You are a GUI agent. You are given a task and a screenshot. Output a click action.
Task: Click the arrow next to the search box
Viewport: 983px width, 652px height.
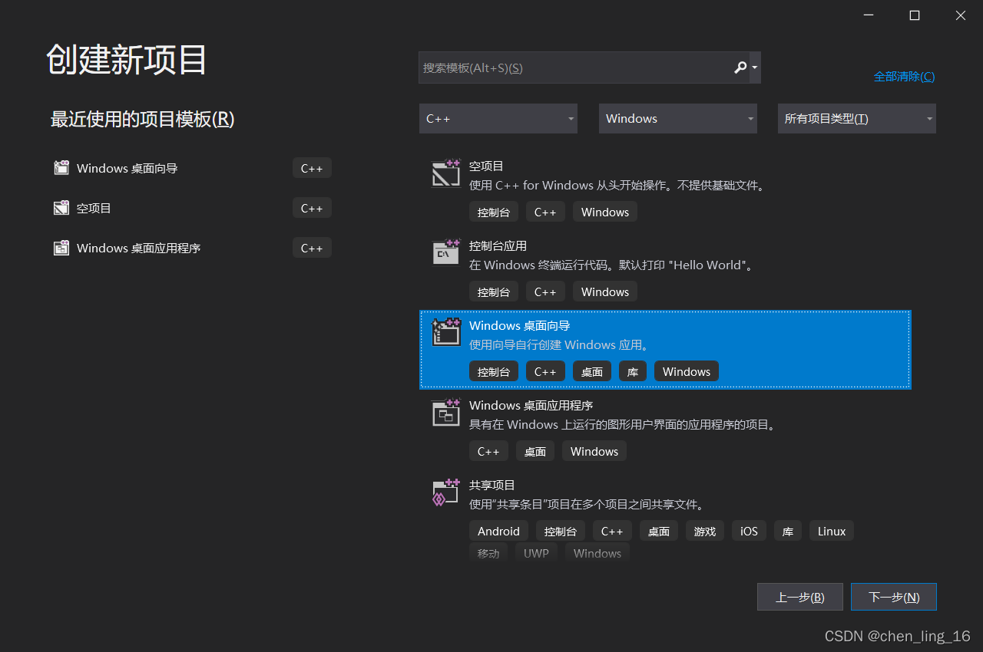tap(754, 68)
